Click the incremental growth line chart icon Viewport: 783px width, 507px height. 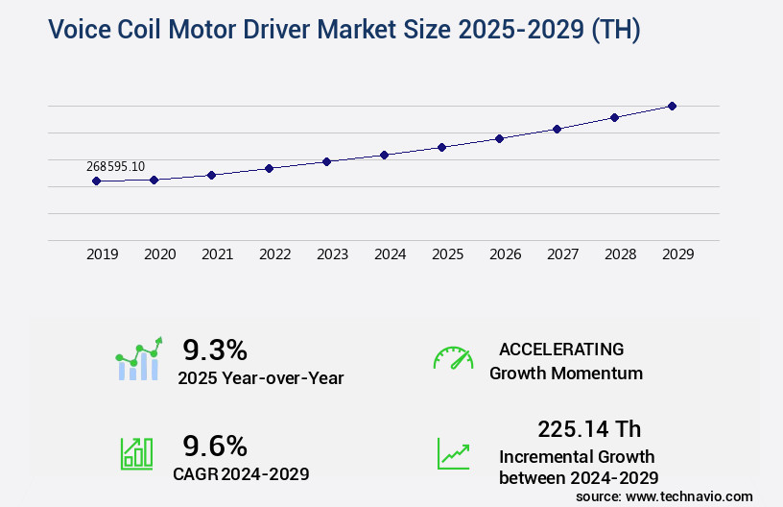tap(453, 453)
